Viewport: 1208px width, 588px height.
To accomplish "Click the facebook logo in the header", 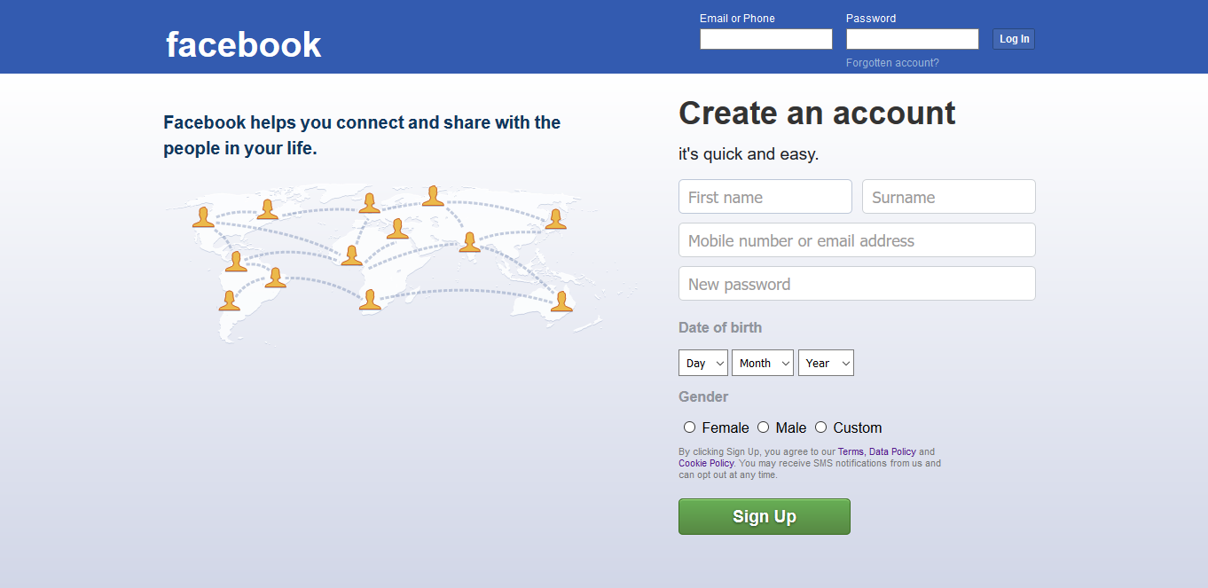I will 243,44.
